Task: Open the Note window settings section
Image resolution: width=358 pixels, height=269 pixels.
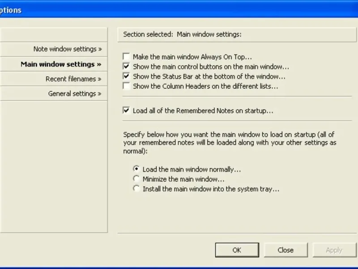Action: [x=67, y=49]
